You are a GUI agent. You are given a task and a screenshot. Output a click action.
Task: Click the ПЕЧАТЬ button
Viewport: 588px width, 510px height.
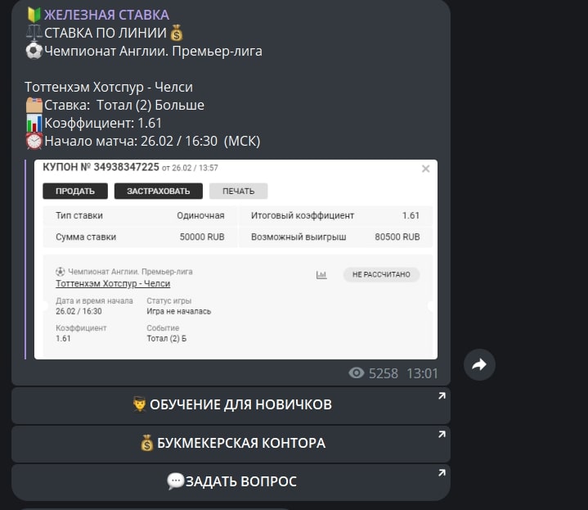click(x=239, y=191)
